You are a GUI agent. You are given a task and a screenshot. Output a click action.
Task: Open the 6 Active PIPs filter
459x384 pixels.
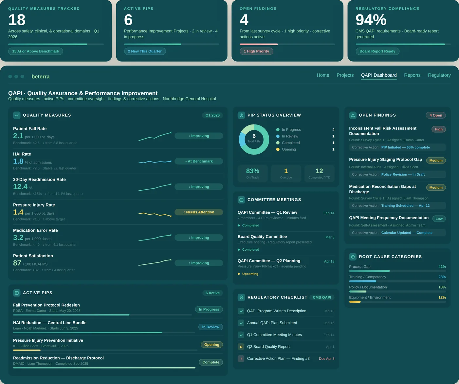tap(213, 293)
